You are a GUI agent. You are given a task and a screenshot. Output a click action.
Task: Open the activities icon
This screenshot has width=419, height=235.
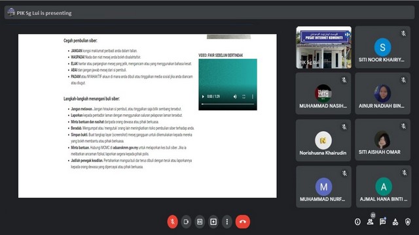(x=395, y=222)
